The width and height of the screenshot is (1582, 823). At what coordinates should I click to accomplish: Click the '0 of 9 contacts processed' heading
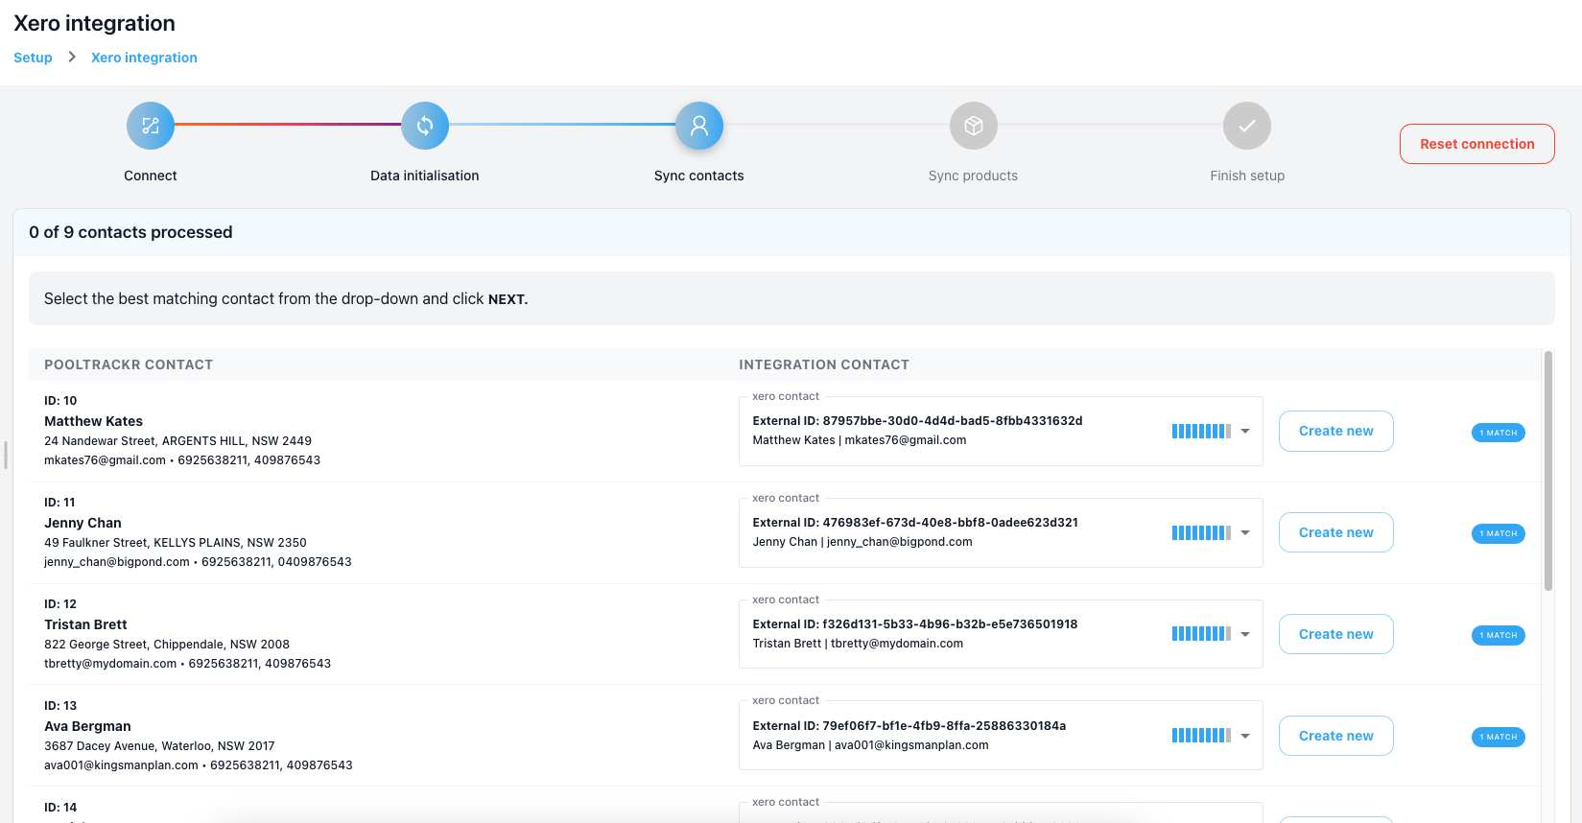[x=130, y=232]
